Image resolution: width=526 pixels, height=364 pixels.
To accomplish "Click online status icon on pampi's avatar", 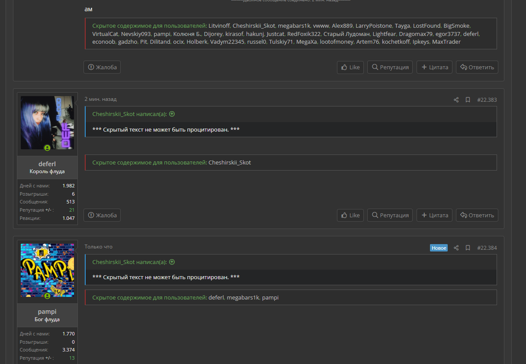I will pyautogui.click(x=47, y=296).
